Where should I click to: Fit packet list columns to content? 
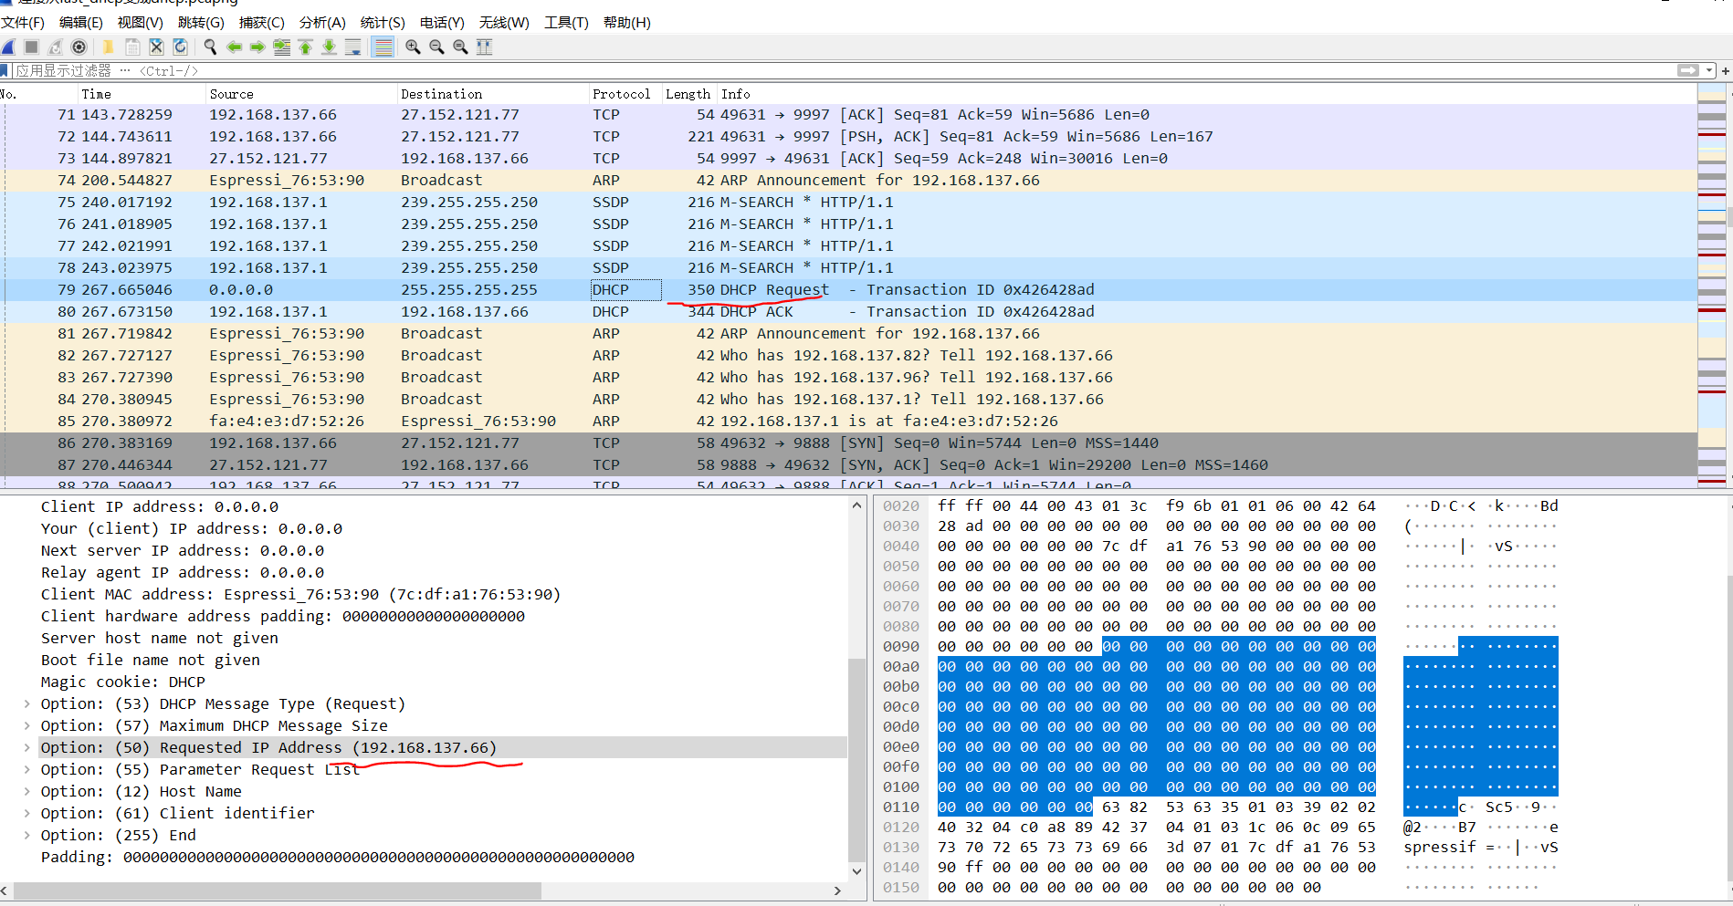click(484, 47)
